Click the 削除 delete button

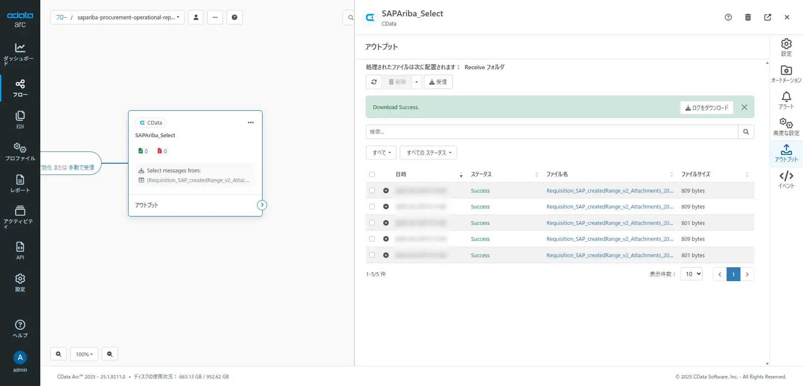[x=397, y=82]
